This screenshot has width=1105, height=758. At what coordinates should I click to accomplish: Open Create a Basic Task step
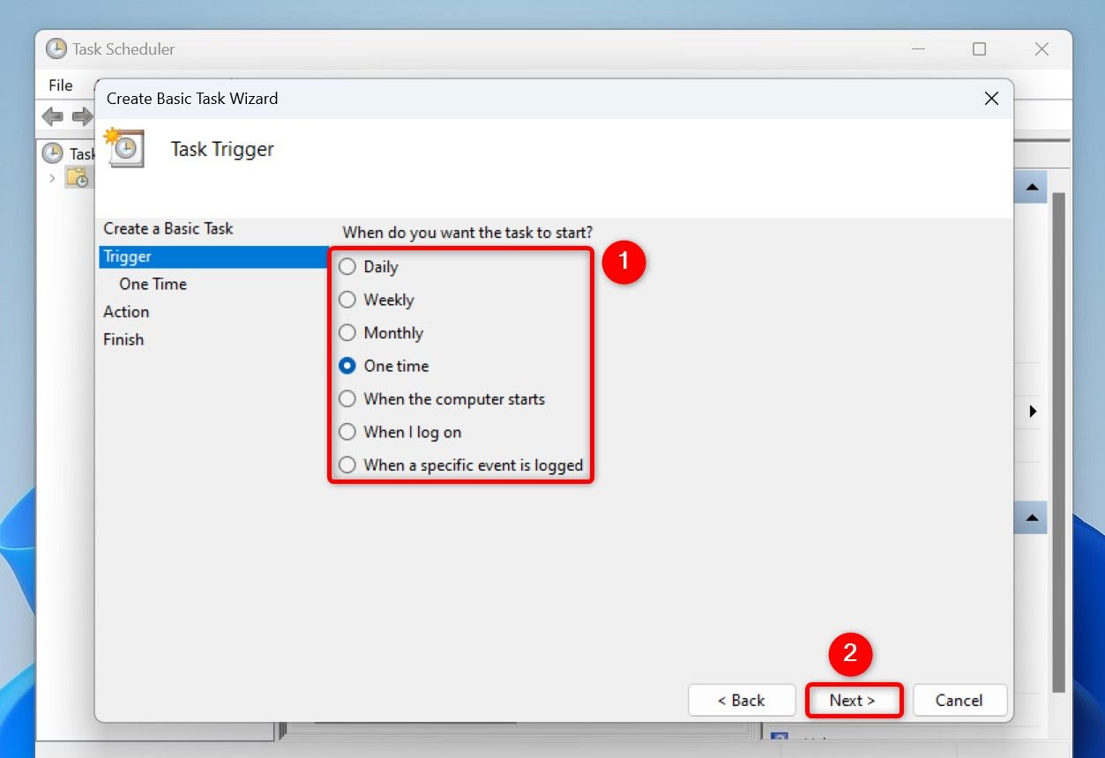click(x=168, y=229)
